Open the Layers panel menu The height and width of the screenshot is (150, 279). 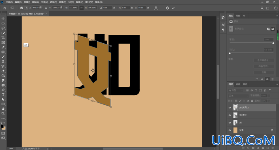(277, 85)
